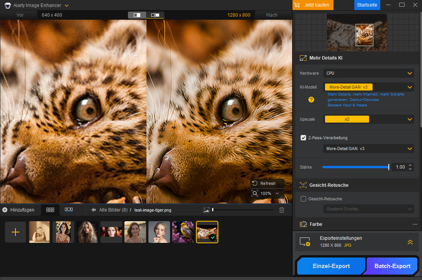422x280 pixels.
Task: Switch to split compare view icon
Action: (x=137, y=15)
